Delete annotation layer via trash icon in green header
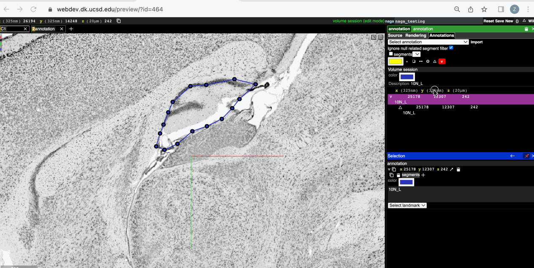Screen dimensions: 534x268 point(526,29)
